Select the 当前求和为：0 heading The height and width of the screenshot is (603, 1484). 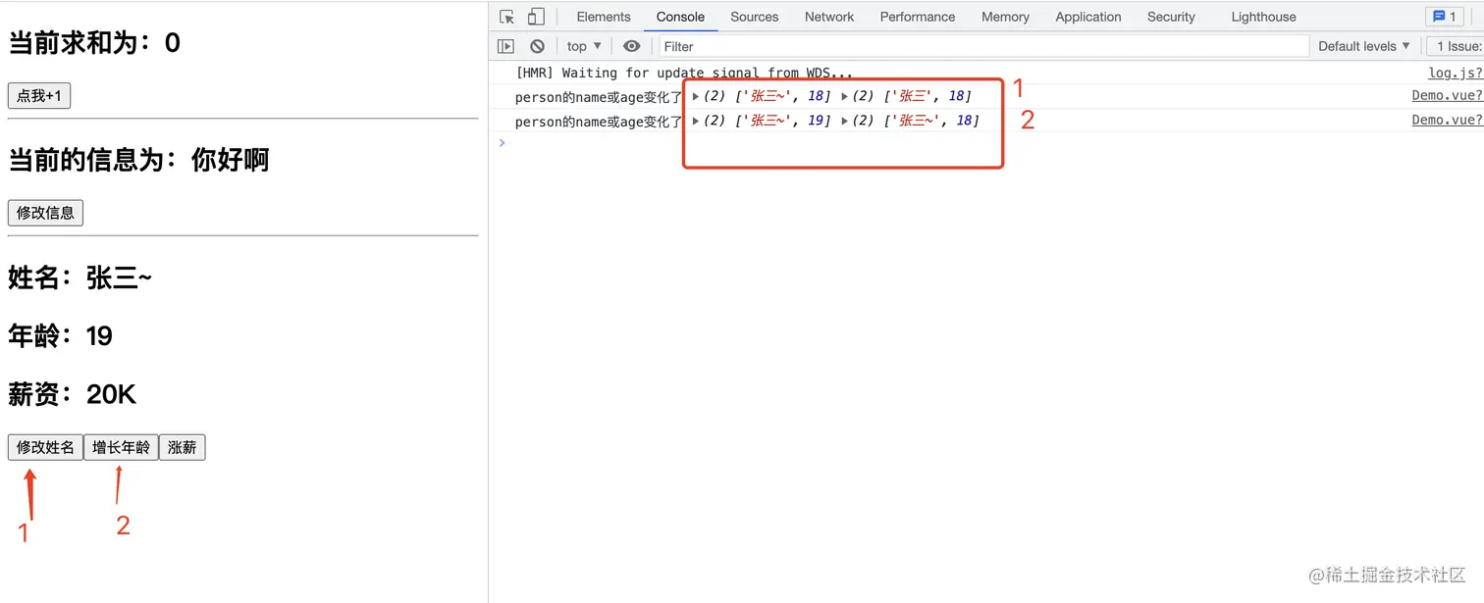(94, 43)
